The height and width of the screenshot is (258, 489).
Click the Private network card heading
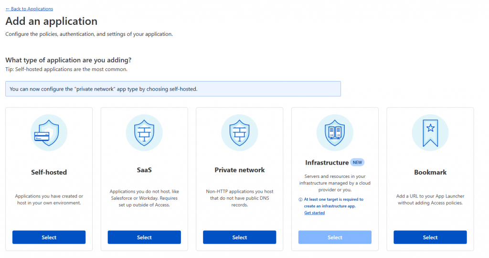pos(240,170)
